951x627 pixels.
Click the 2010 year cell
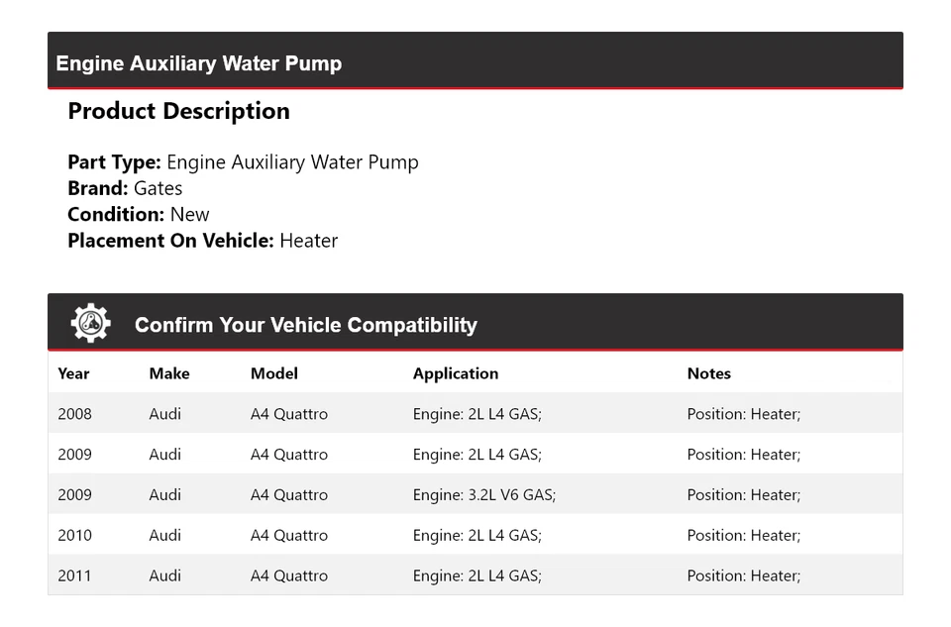74,535
